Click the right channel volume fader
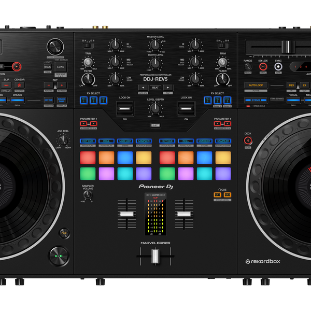 coord(184,214)
